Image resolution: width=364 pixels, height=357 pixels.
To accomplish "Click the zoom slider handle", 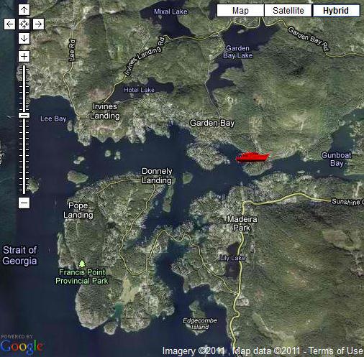I will pyautogui.click(x=24, y=116).
